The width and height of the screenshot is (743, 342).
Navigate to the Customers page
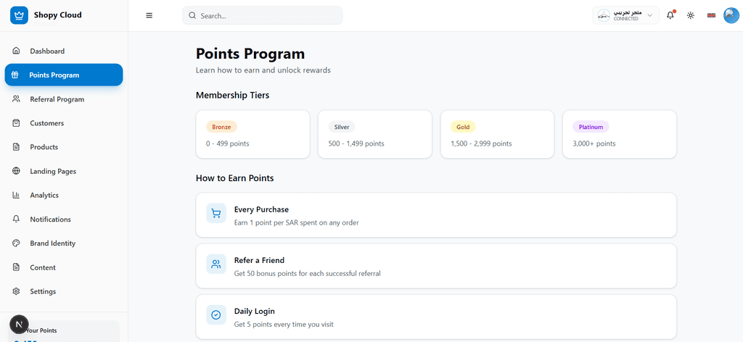coord(46,123)
